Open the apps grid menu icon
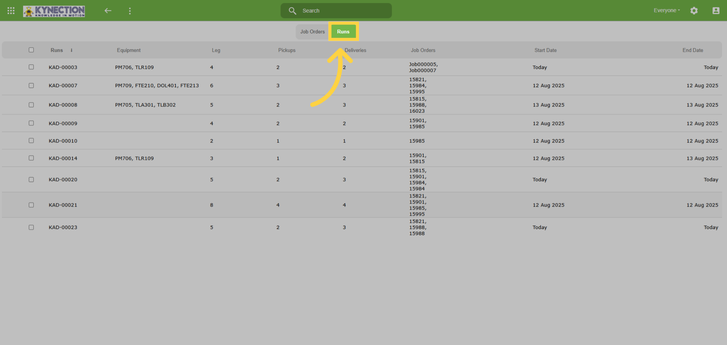 coord(11,11)
